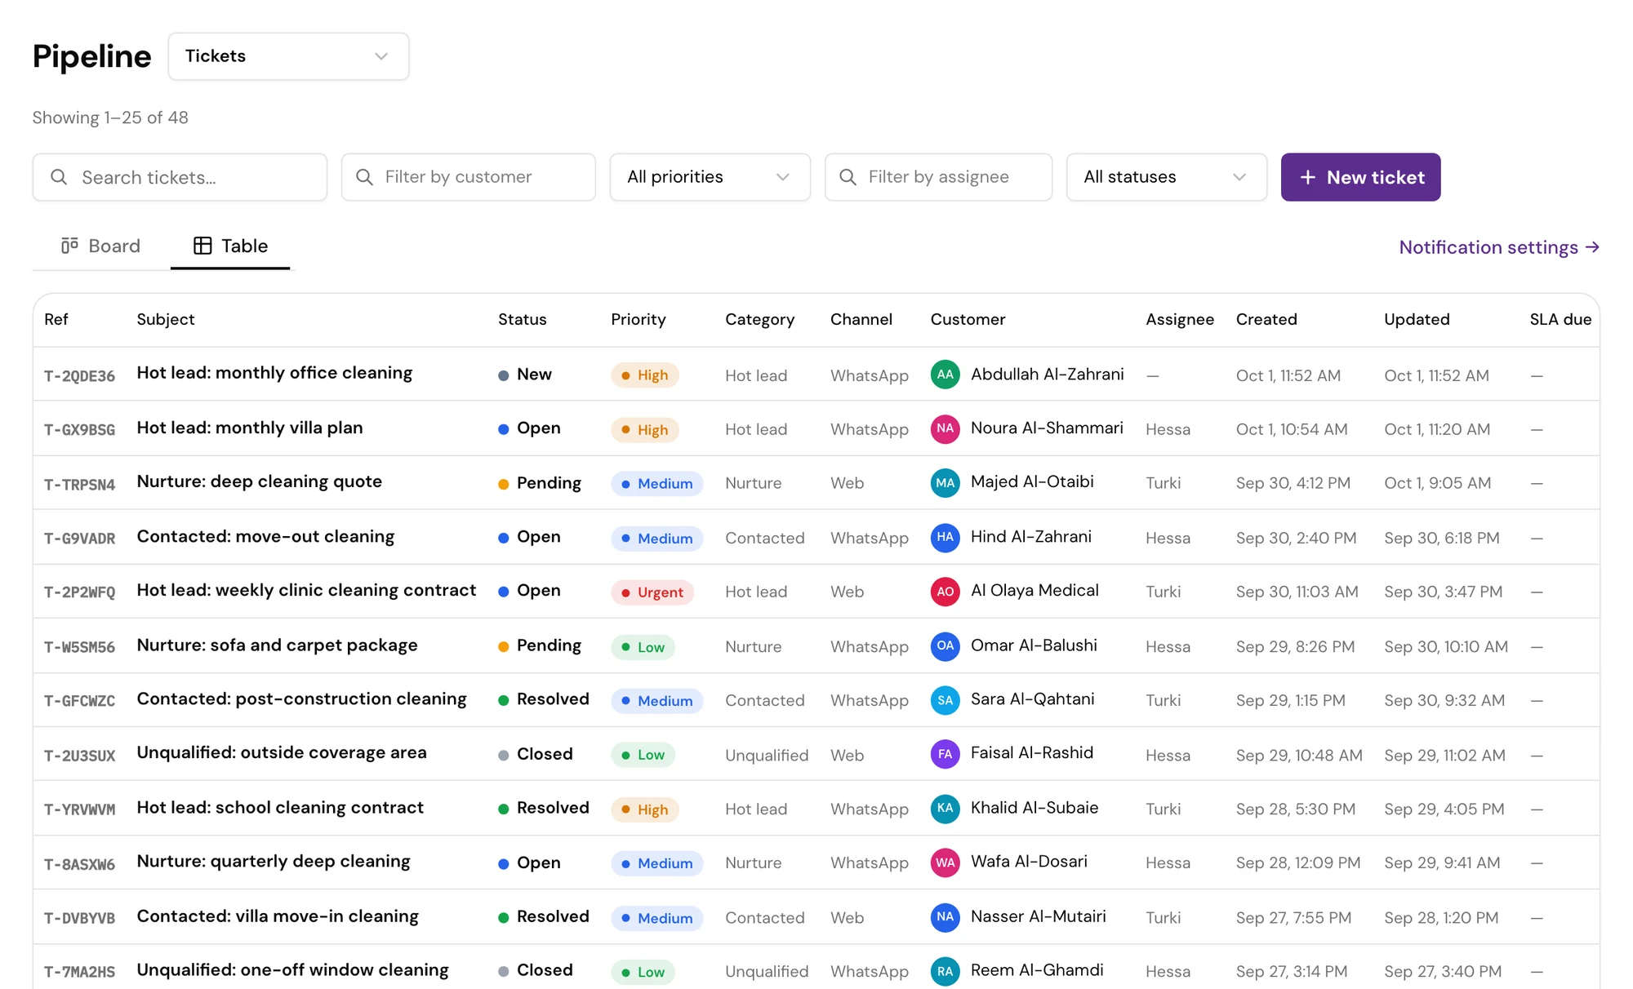Click the Low badge in T-W5SM56 row

click(643, 647)
